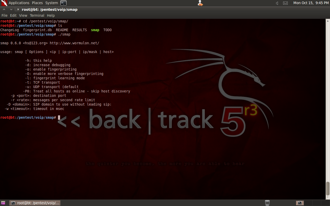Click the '-o: enable fingerprinting' line
This screenshot has width=330, height=206.
tap(51, 69)
